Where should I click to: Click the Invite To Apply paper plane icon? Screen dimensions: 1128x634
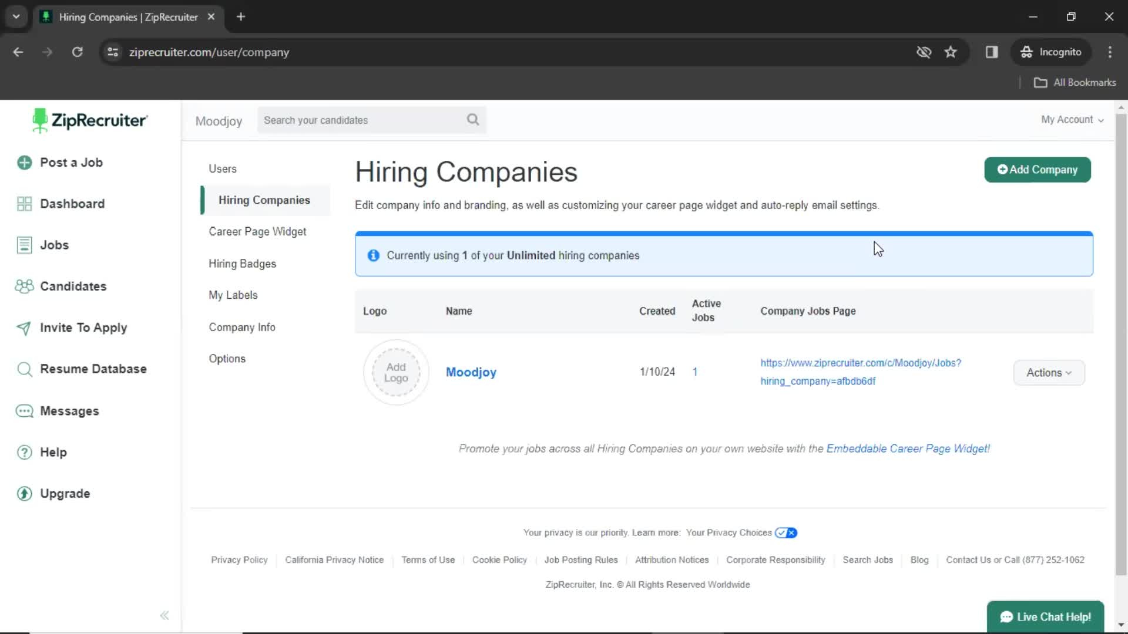(24, 328)
